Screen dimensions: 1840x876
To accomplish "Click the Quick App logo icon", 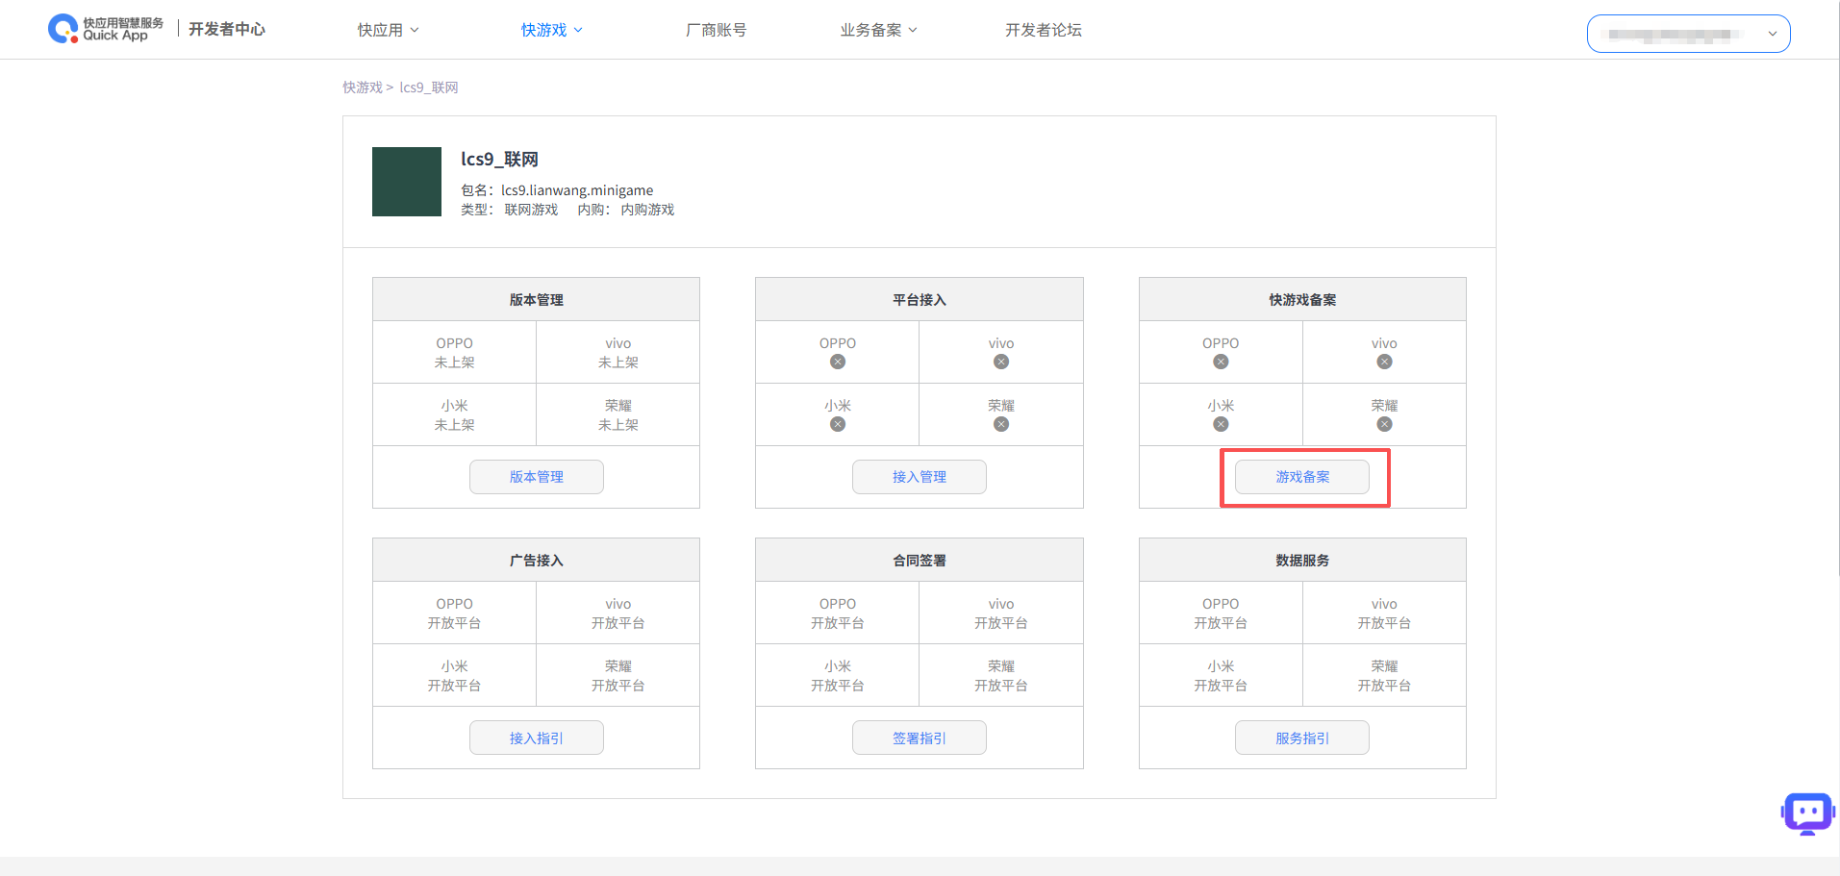I will tap(63, 29).
